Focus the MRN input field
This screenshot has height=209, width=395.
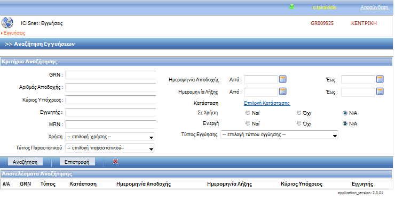click(110, 124)
